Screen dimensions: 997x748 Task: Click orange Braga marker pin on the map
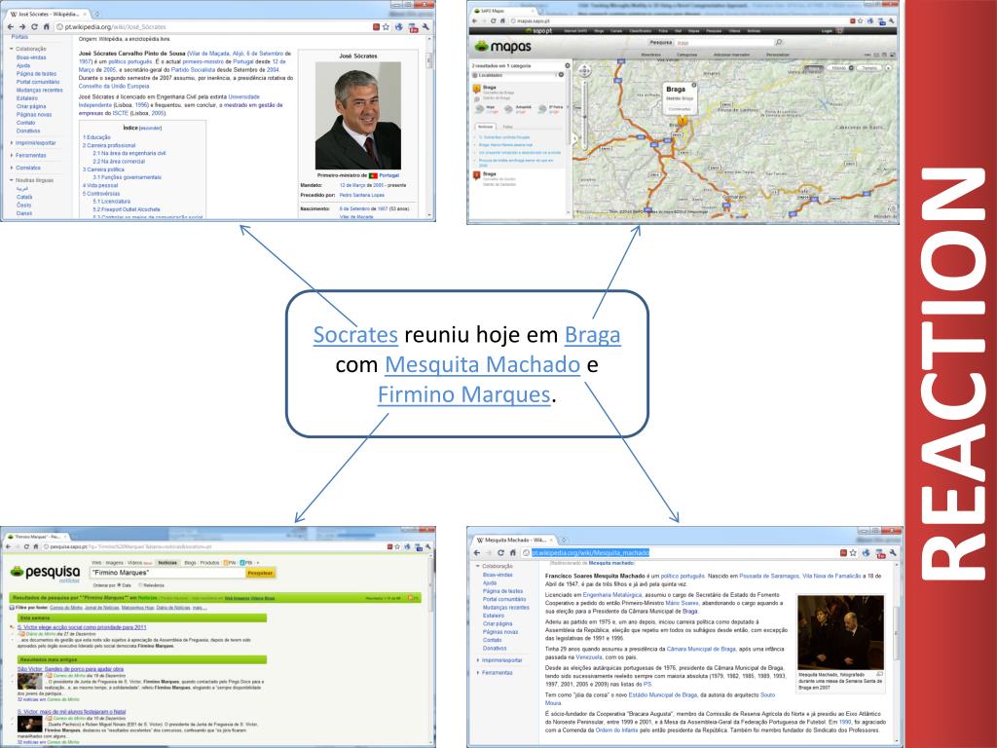pyautogui.click(x=682, y=121)
